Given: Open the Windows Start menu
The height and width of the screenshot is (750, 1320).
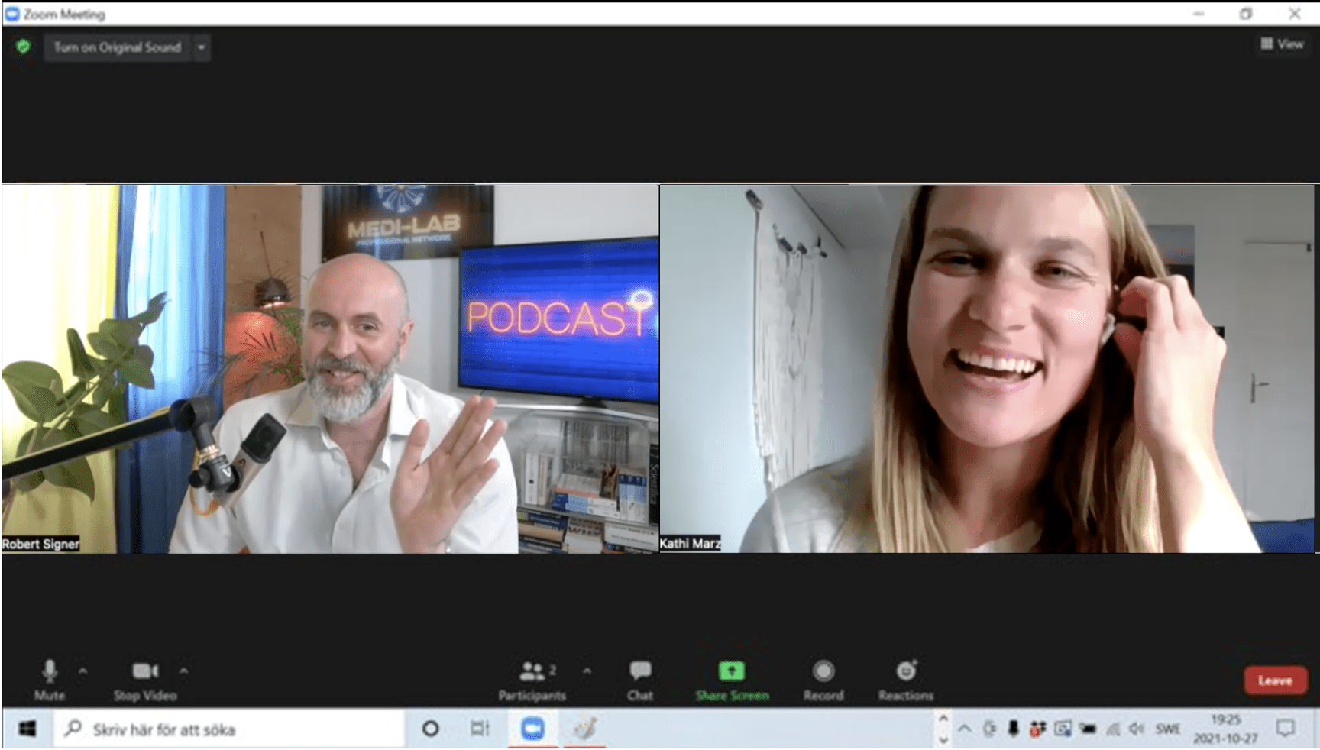Looking at the screenshot, I should (x=27, y=729).
